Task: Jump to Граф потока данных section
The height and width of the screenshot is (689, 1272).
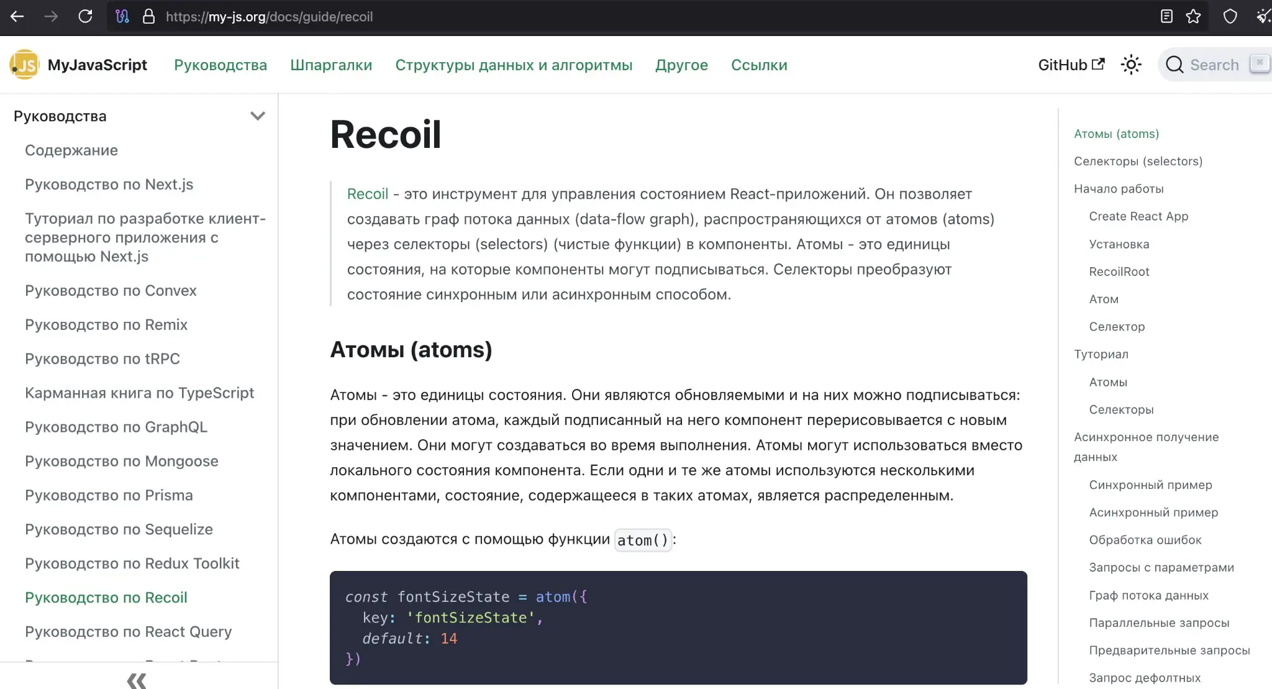Action: click(1148, 595)
